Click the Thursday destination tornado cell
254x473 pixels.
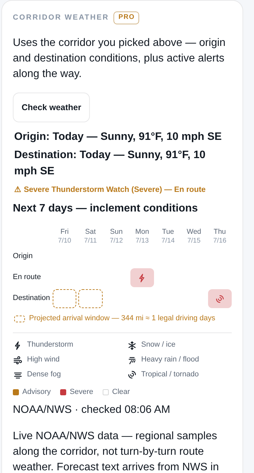pyautogui.click(x=220, y=299)
